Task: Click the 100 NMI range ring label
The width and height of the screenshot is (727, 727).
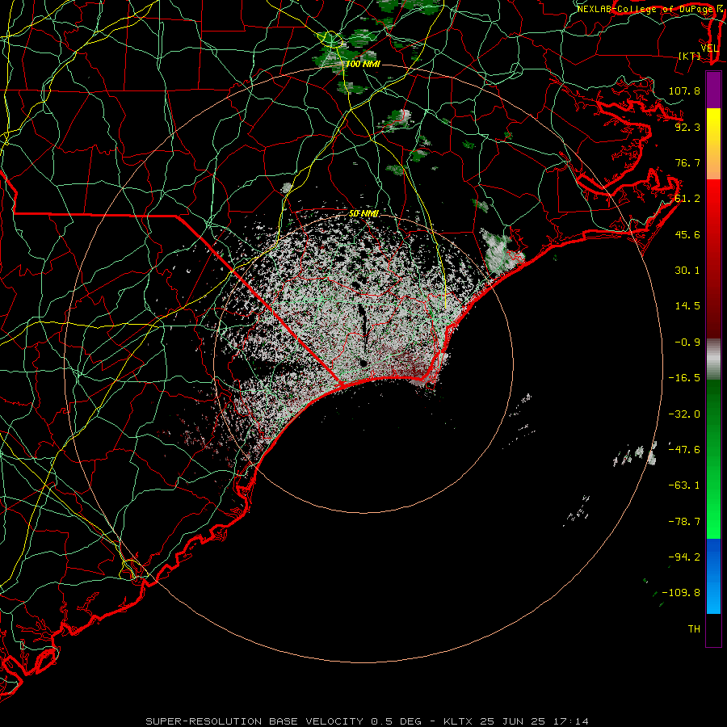Action: (x=363, y=64)
